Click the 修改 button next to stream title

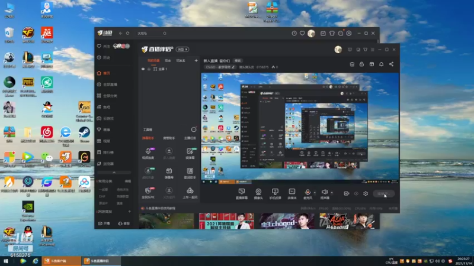coord(238,61)
